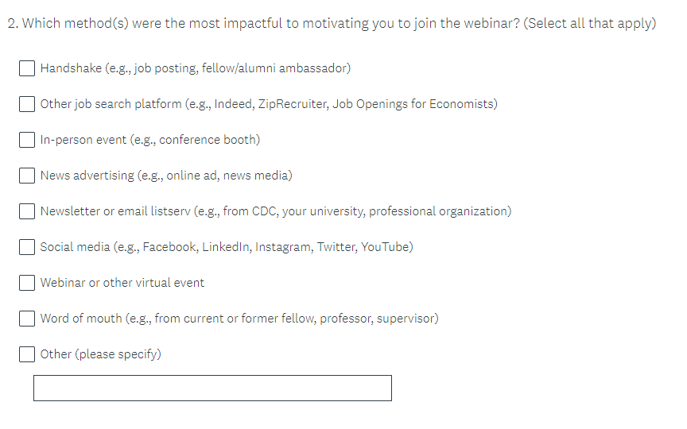Check the Word of mouth checkbox
687x429 pixels.
click(27, 319)
